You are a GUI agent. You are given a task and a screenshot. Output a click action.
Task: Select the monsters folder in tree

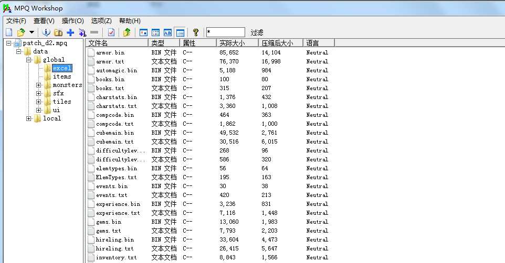[67, 85]
